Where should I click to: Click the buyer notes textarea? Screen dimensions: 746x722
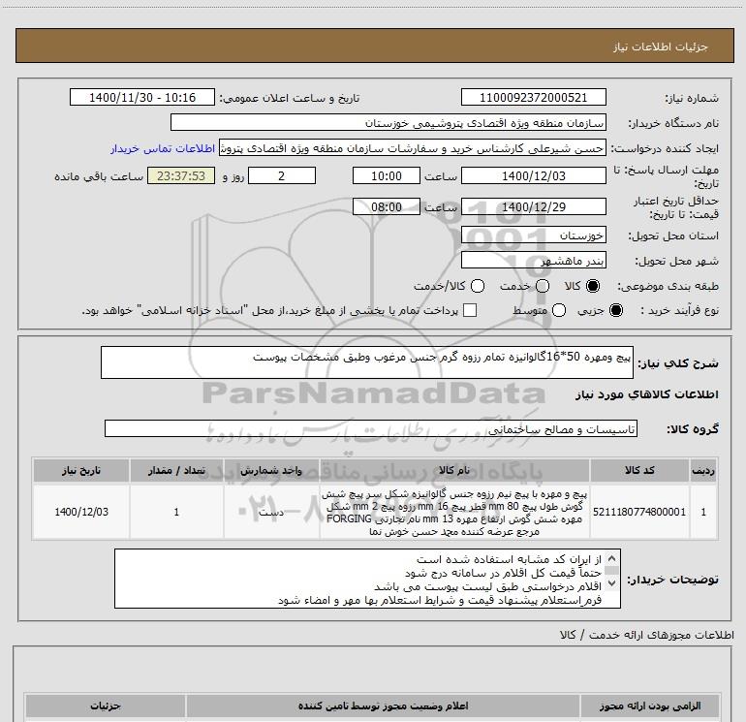click(367, 579)
